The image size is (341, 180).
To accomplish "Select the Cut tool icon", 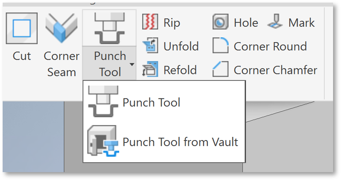I will (22, 28).
